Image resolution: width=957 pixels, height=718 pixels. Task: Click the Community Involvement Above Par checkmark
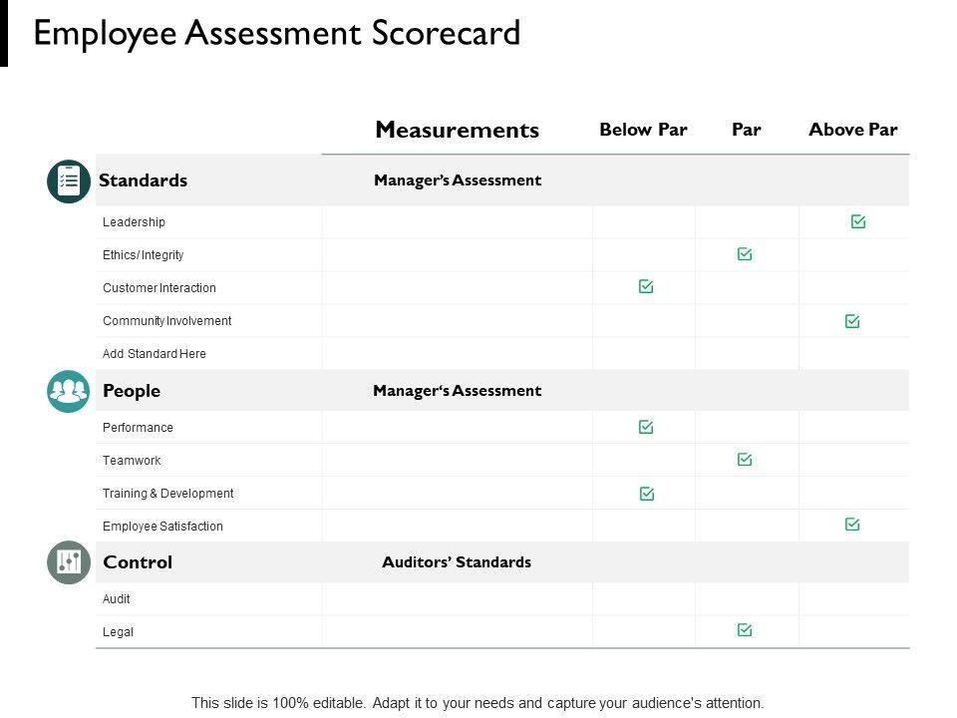click(x=852, y=321)
